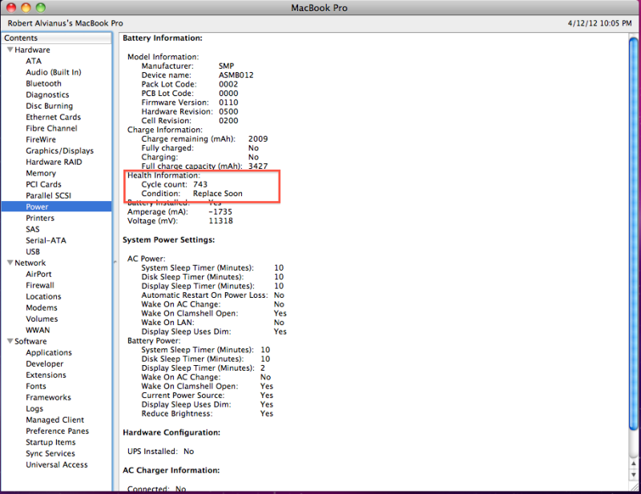Screen dimensions: 641x494
Task: Open the Disc Burning entry
Action: coord(50,106)
